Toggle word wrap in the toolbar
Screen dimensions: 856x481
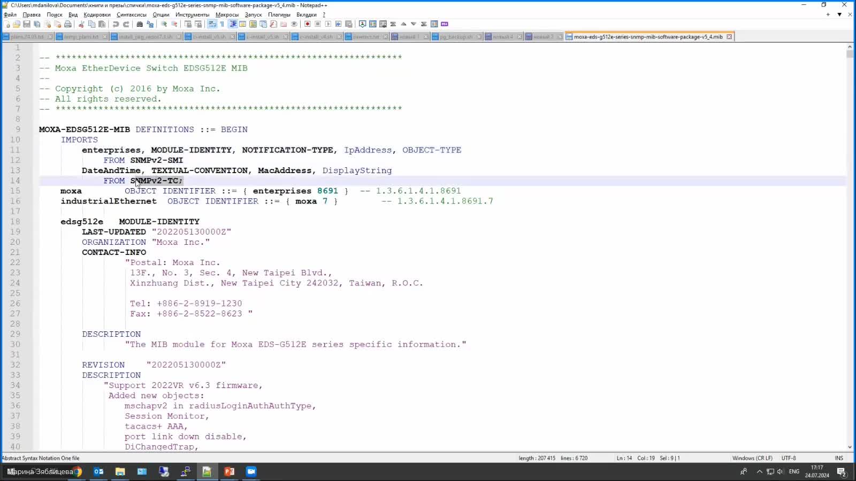212,24
